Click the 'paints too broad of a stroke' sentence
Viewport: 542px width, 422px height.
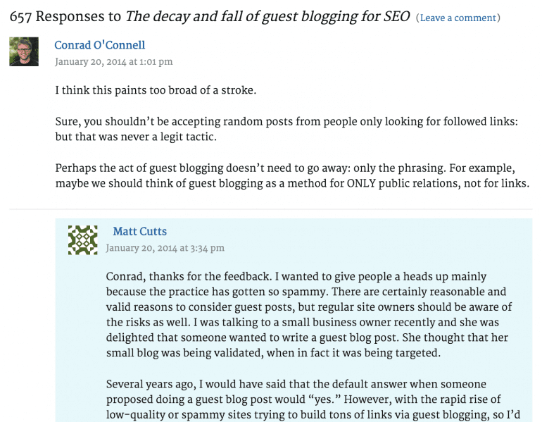pos(156,90)
